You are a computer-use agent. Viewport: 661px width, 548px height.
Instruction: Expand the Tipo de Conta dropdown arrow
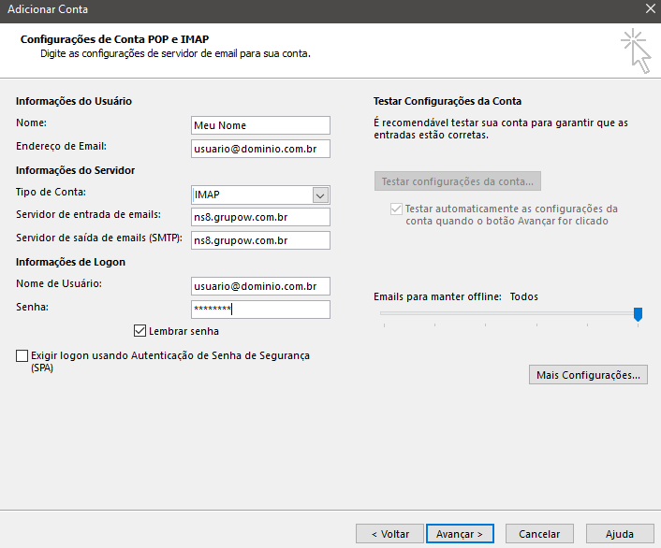(x=320, y=195)
